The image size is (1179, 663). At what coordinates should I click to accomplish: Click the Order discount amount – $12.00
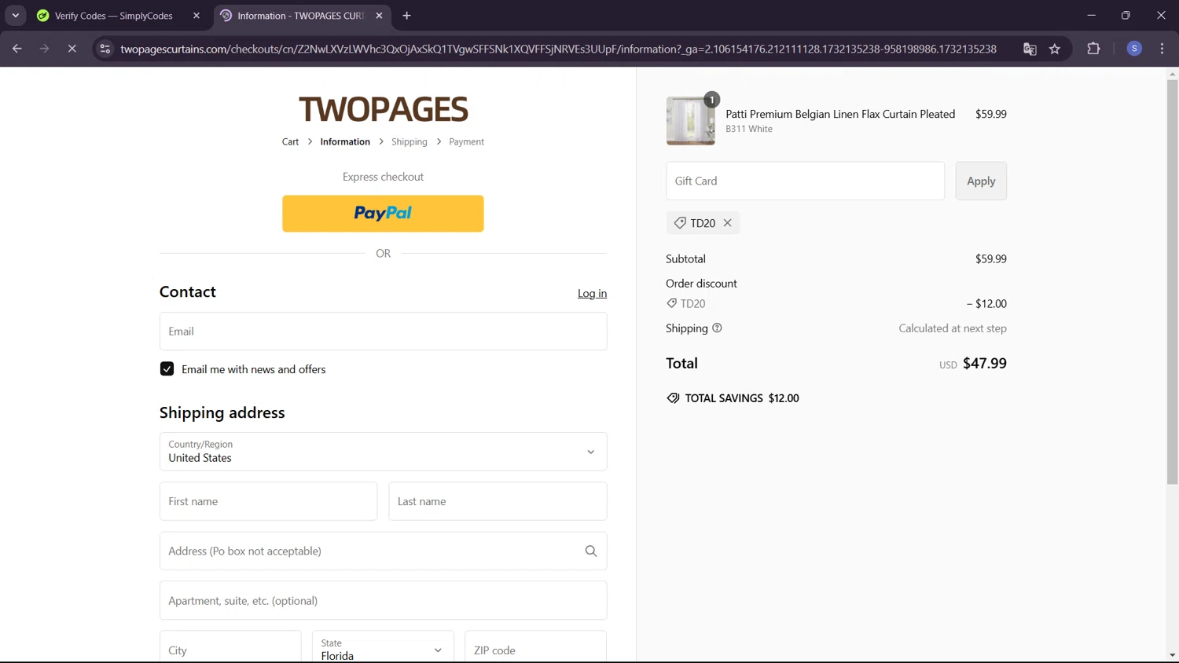coord(986,304)
